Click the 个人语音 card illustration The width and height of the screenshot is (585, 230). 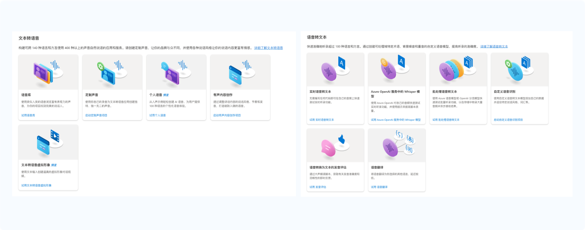coord(176,72)
